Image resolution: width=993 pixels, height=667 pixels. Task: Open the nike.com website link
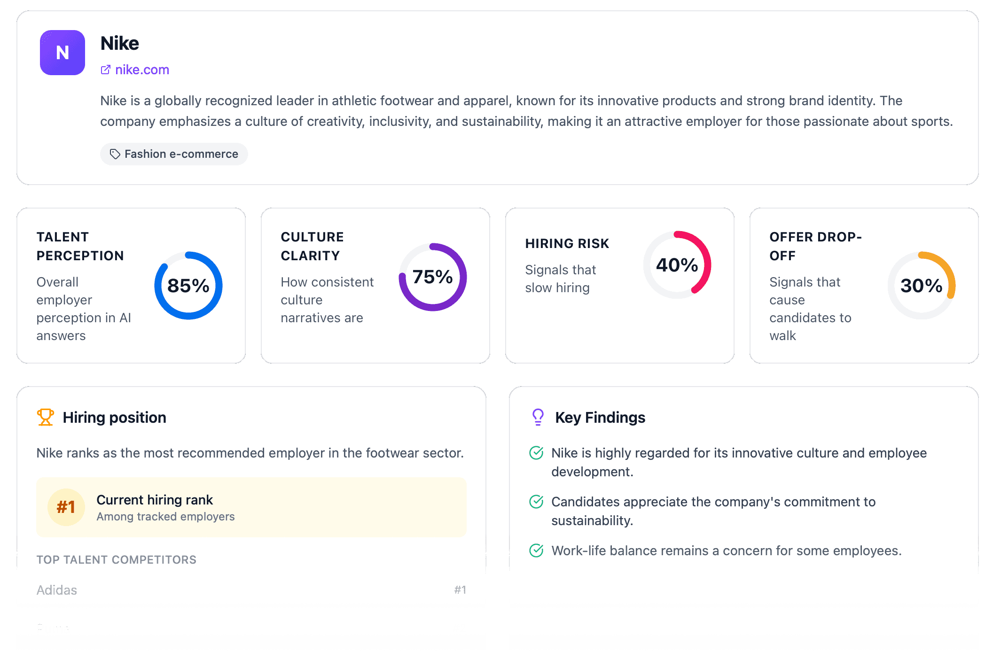click(142, 70)
